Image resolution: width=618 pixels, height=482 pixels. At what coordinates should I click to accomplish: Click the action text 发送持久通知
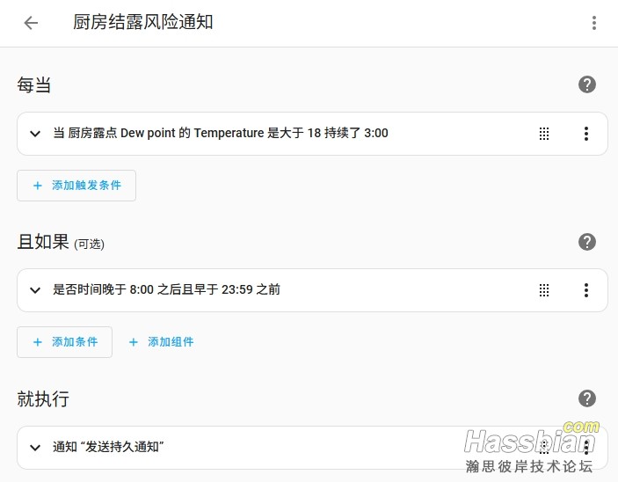122,447
